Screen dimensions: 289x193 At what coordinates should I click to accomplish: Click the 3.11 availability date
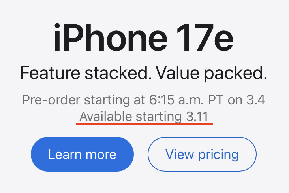click(x=199, y=117)
